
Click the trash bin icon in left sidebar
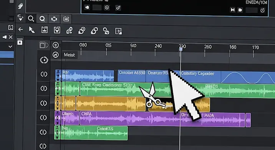20,42
